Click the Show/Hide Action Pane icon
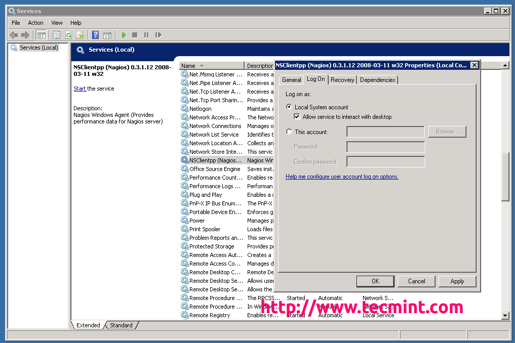 click(107, 35)
